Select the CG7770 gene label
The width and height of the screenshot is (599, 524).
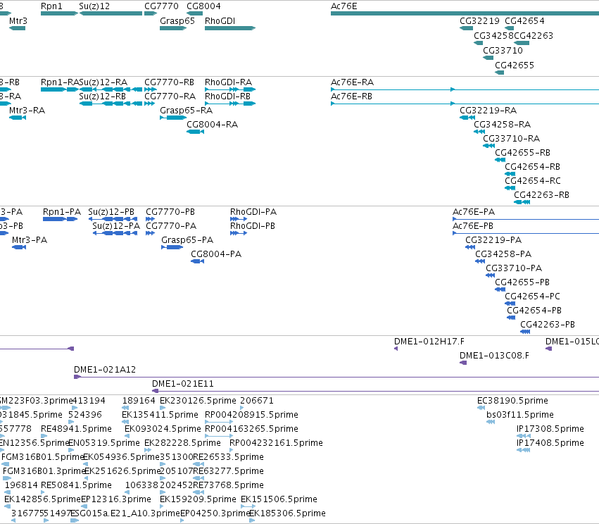pos(161,6)
